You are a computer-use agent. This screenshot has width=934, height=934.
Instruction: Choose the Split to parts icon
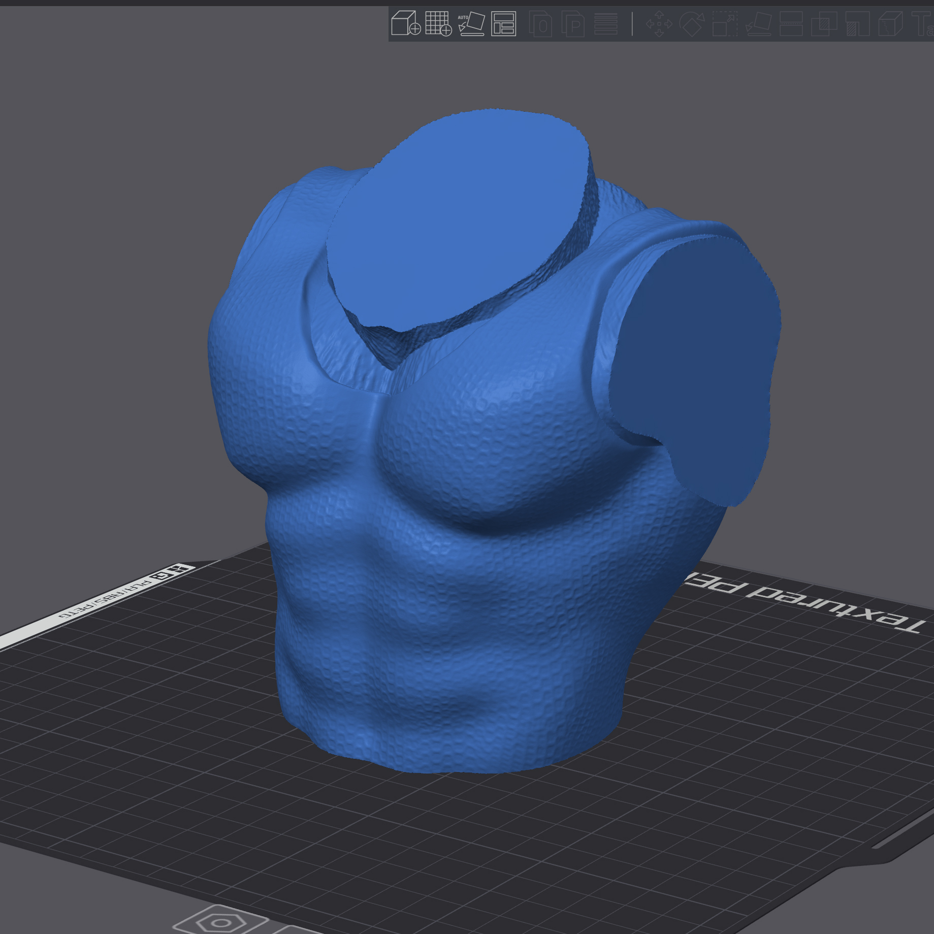(x=573, y=23)
